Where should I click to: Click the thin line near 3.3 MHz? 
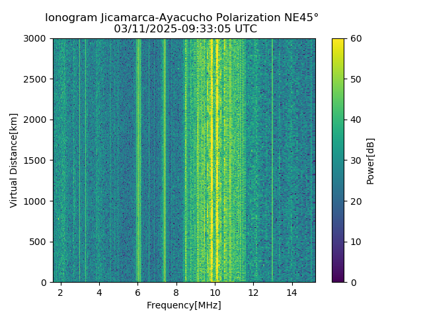85,160
